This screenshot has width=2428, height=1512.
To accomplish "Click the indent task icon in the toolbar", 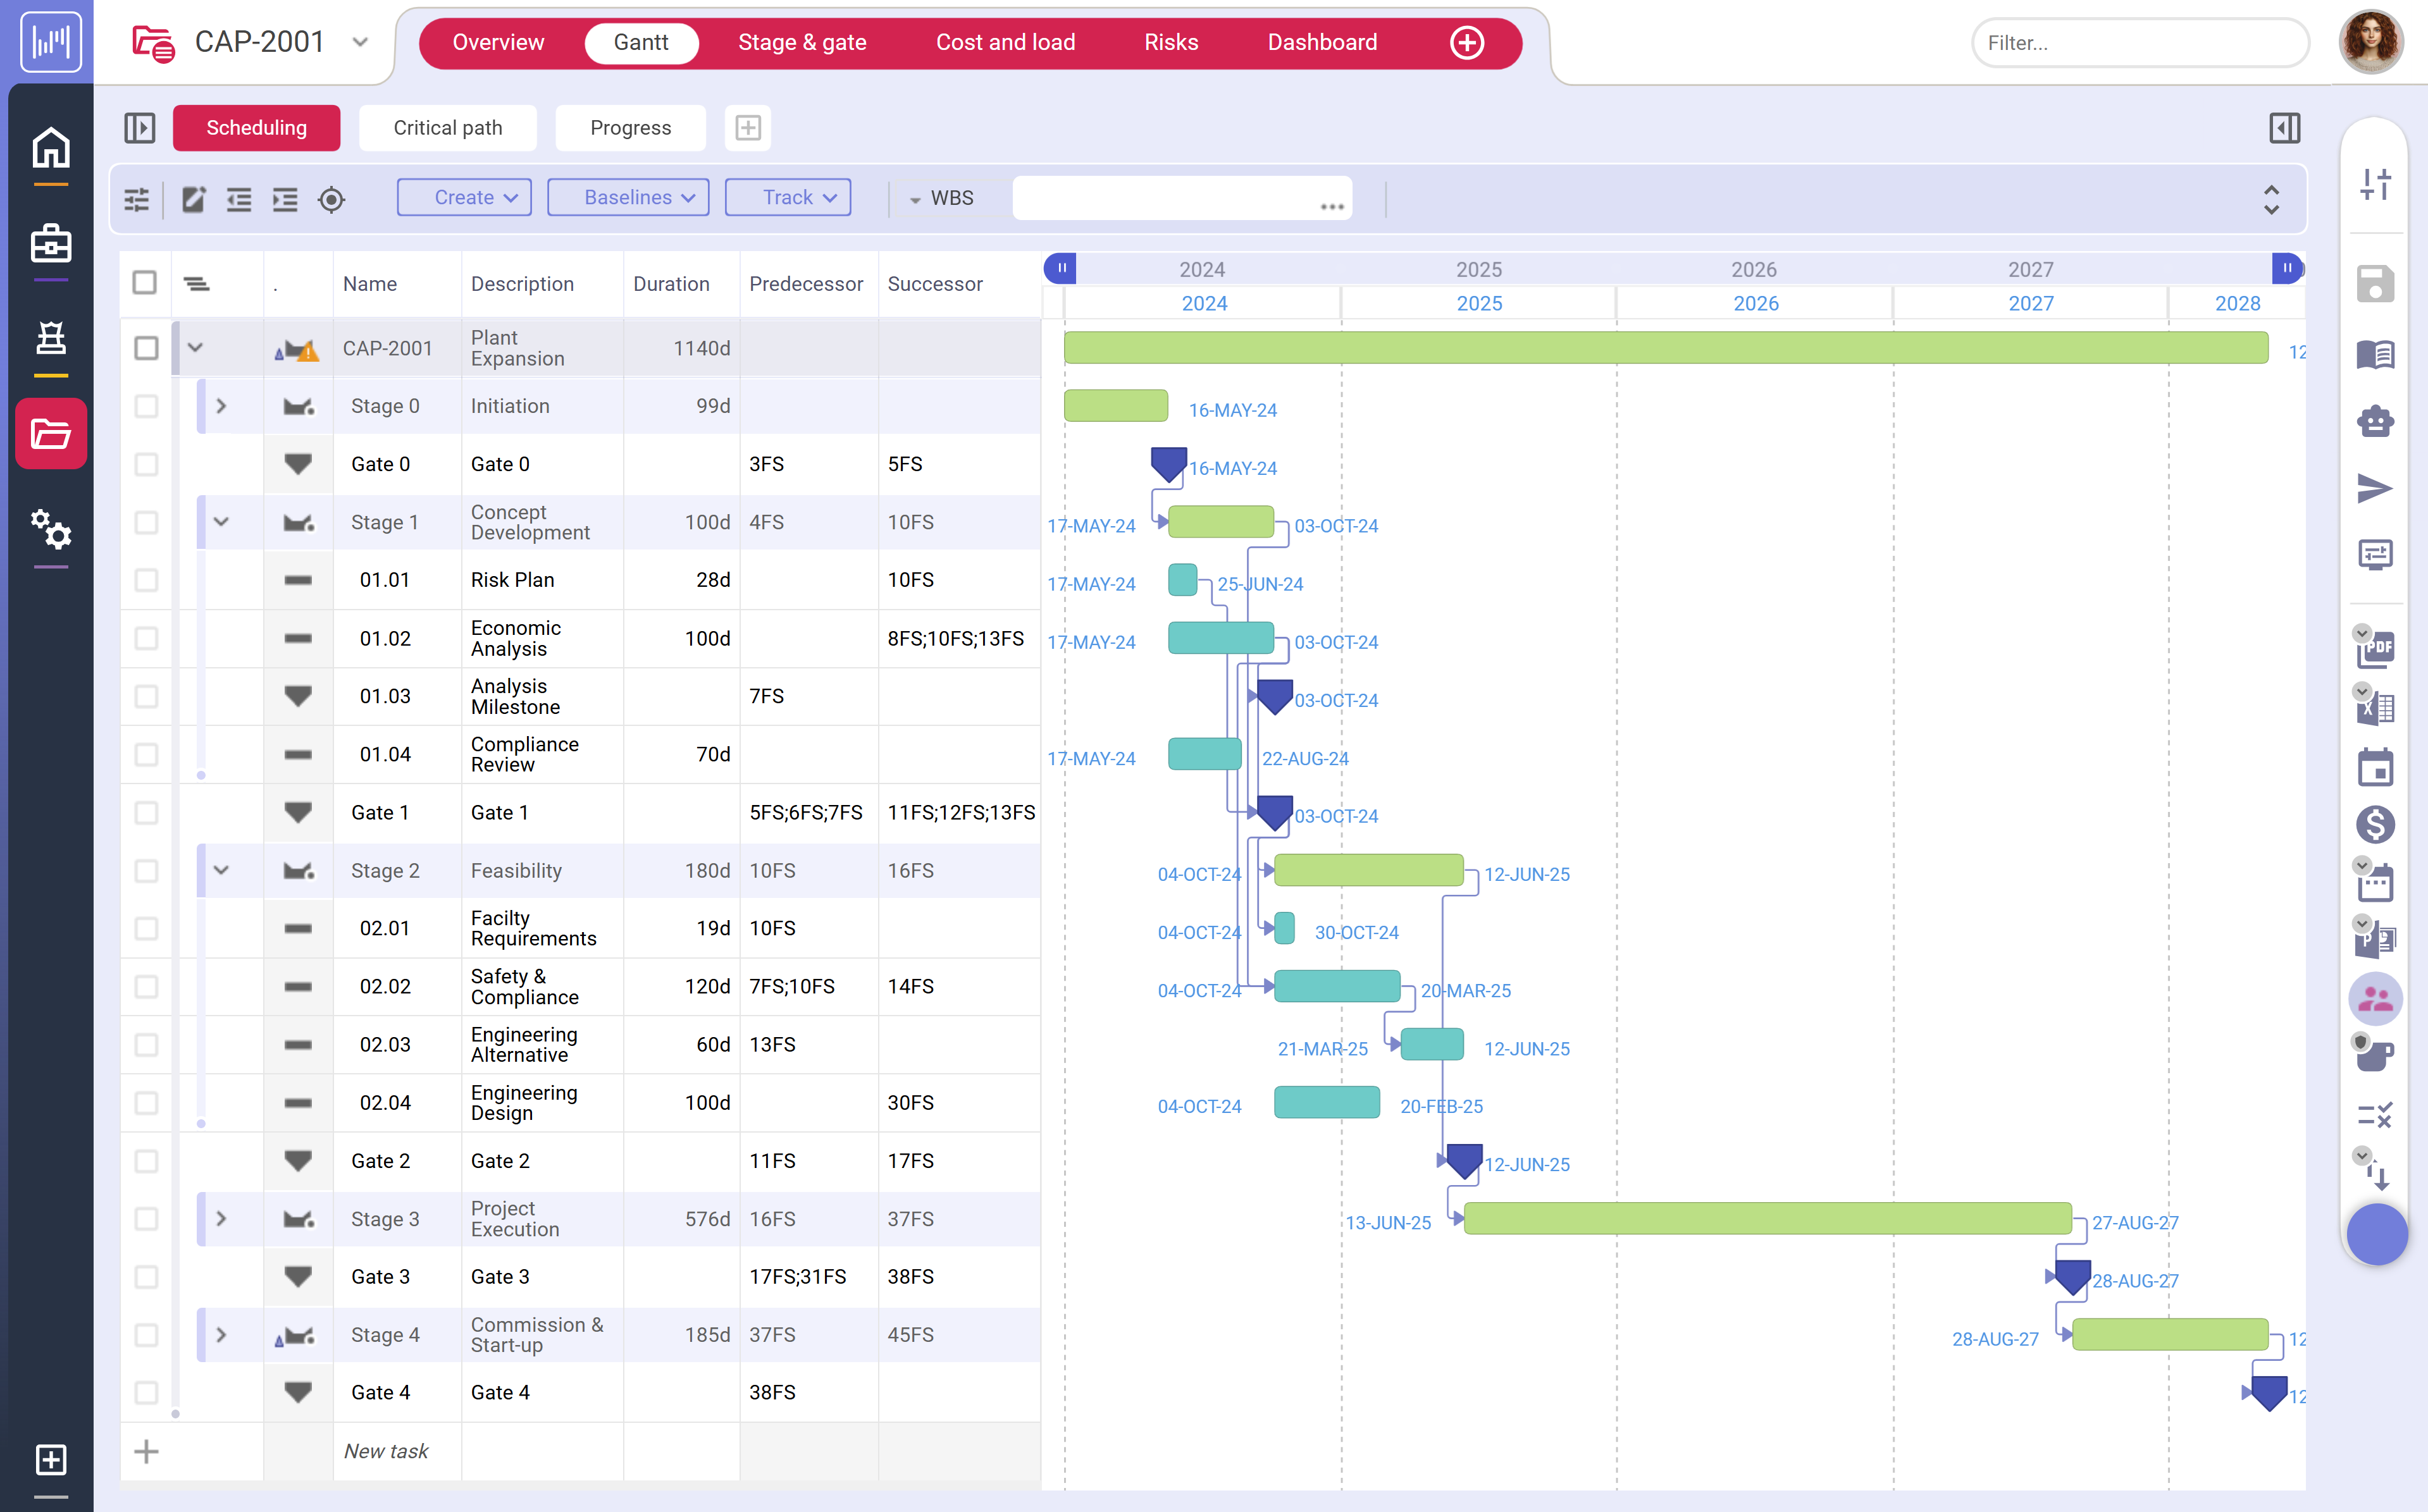I will [x=284, y=199].
